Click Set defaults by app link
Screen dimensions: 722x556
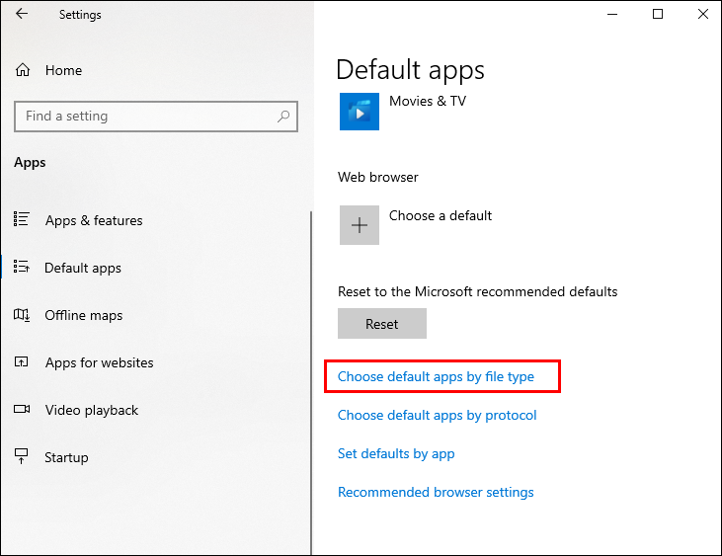[x=396, y=453]
